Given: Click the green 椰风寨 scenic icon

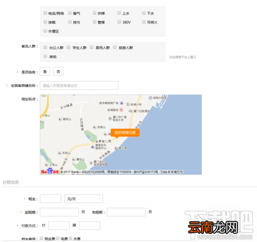Looking at the screenshot, I should tap(116, 148).
